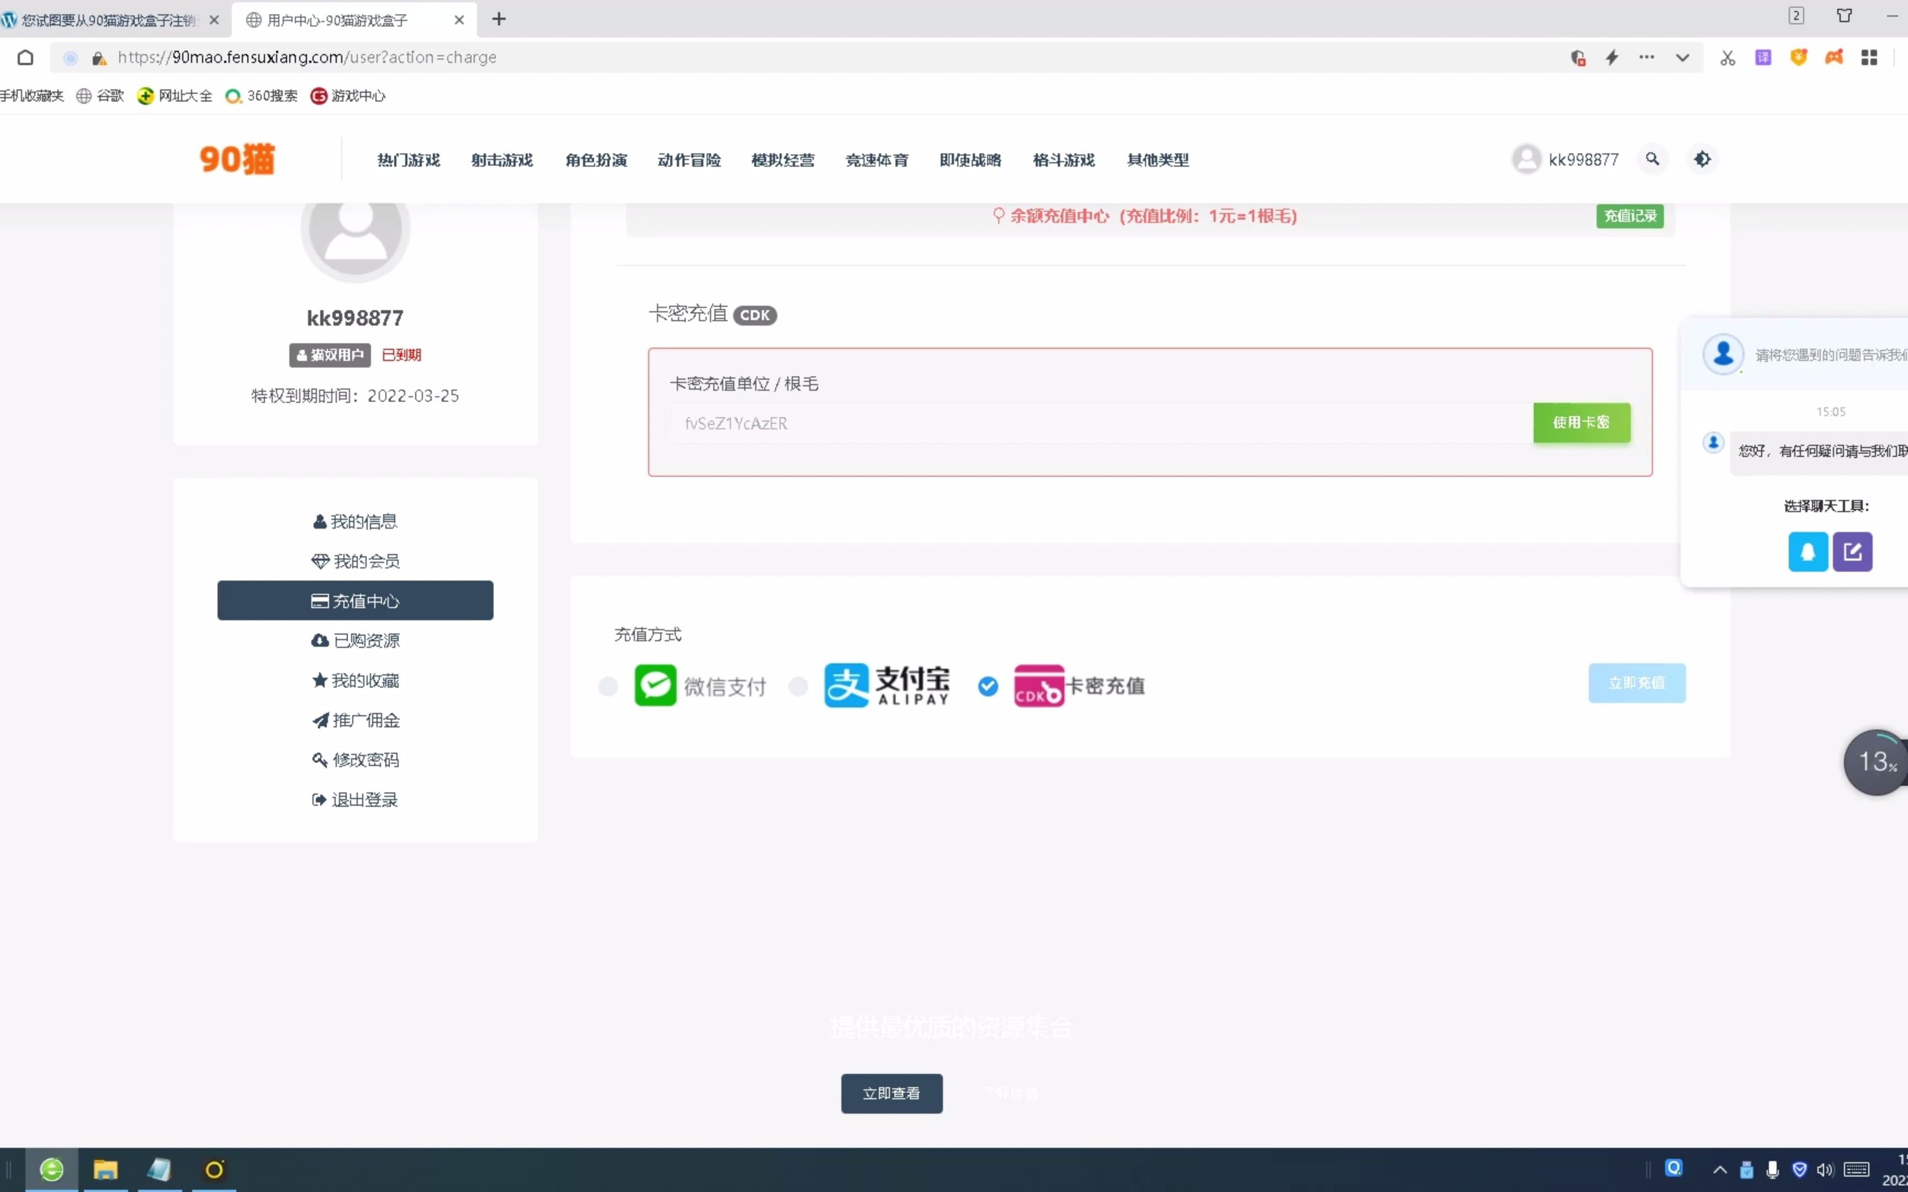The width and height of the screenshot is (1908, 1192).
Task: Click the keyboard input tray icon
Action: click(x=1857, y=1170)
